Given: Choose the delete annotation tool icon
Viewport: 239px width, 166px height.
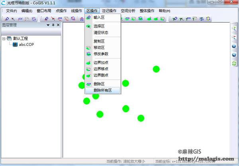Looking at the screenshot, I should click(188, 19).
